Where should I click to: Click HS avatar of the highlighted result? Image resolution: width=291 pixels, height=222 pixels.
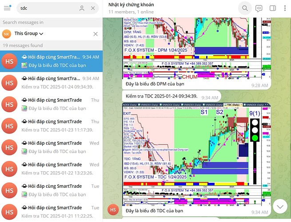[x=9, y=61]
